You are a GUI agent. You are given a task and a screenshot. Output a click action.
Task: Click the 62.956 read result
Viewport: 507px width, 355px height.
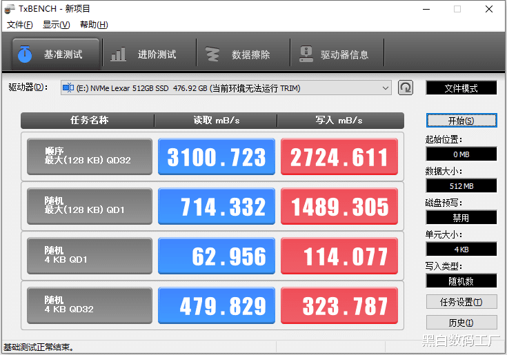(x=217, y=256)
